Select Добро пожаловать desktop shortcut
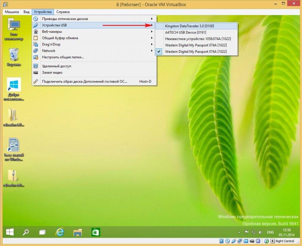The width and height of the screenshot is (302, 246). [x=14, y=89]
